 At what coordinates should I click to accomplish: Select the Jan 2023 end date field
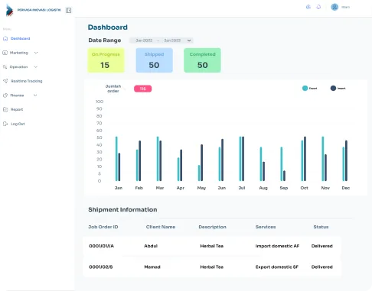pos(172,40)
